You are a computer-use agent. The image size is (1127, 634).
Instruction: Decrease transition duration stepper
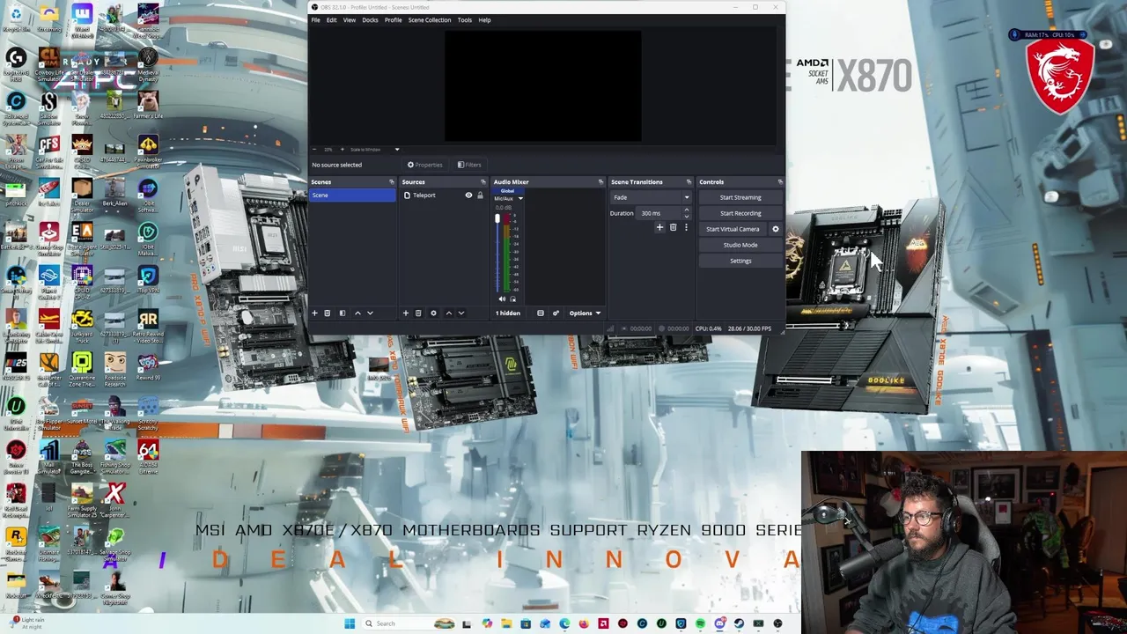click(x=687, y=216)
